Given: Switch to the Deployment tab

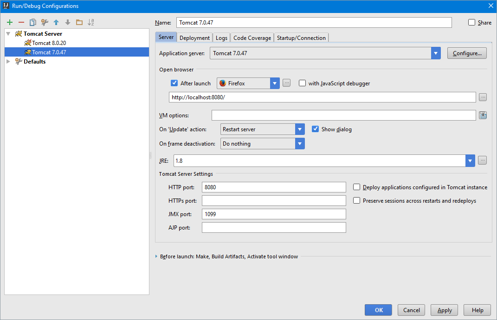Looking at the screenshot, I should click(x=194, y=38).
